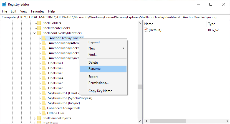Click the OneDrive5 folder icon
The height and width of the screenshot is (124, 230).
pos(44,83)
